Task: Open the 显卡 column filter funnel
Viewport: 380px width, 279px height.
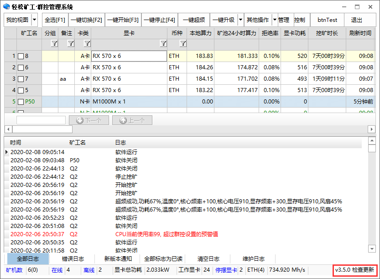Action: click(163, 44)
